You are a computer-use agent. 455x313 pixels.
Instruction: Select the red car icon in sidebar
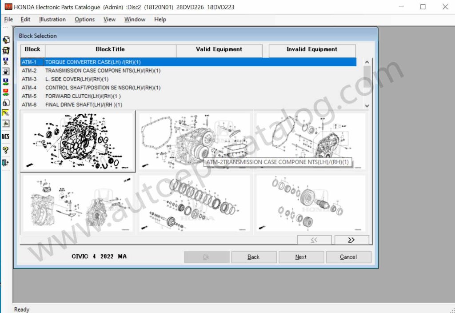coord(6,93)
